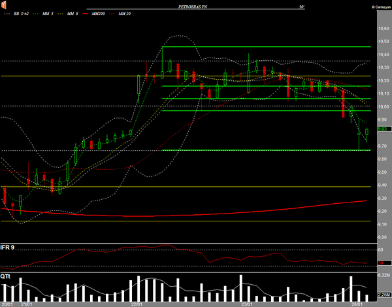Image resolution: width=392 pixels, height=307 pixels.
Task: Click the QTt volume panel label
Action: (5, 276)
